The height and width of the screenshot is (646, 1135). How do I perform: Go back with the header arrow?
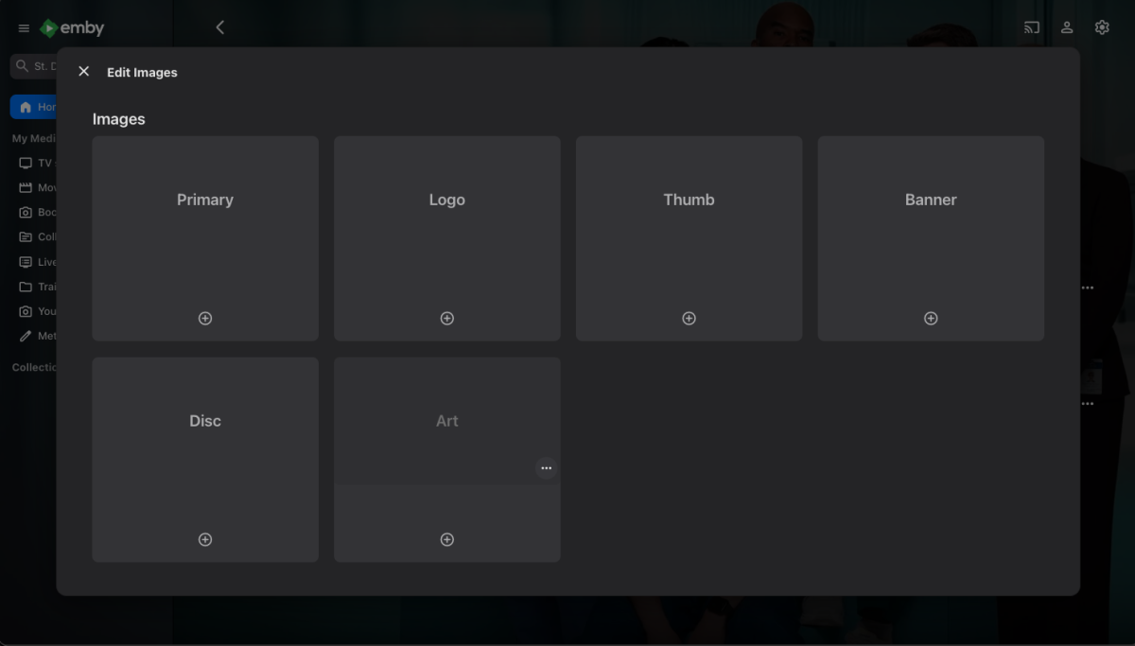coord(220,27)
